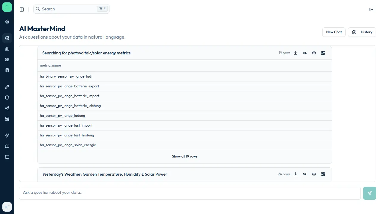Open the marketplace store icon in sidebar
Viewport: 381px width, 214px height.
[x=7, y=119]
